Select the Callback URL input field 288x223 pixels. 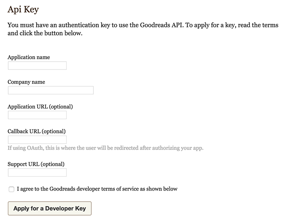(x=37, y=140)
